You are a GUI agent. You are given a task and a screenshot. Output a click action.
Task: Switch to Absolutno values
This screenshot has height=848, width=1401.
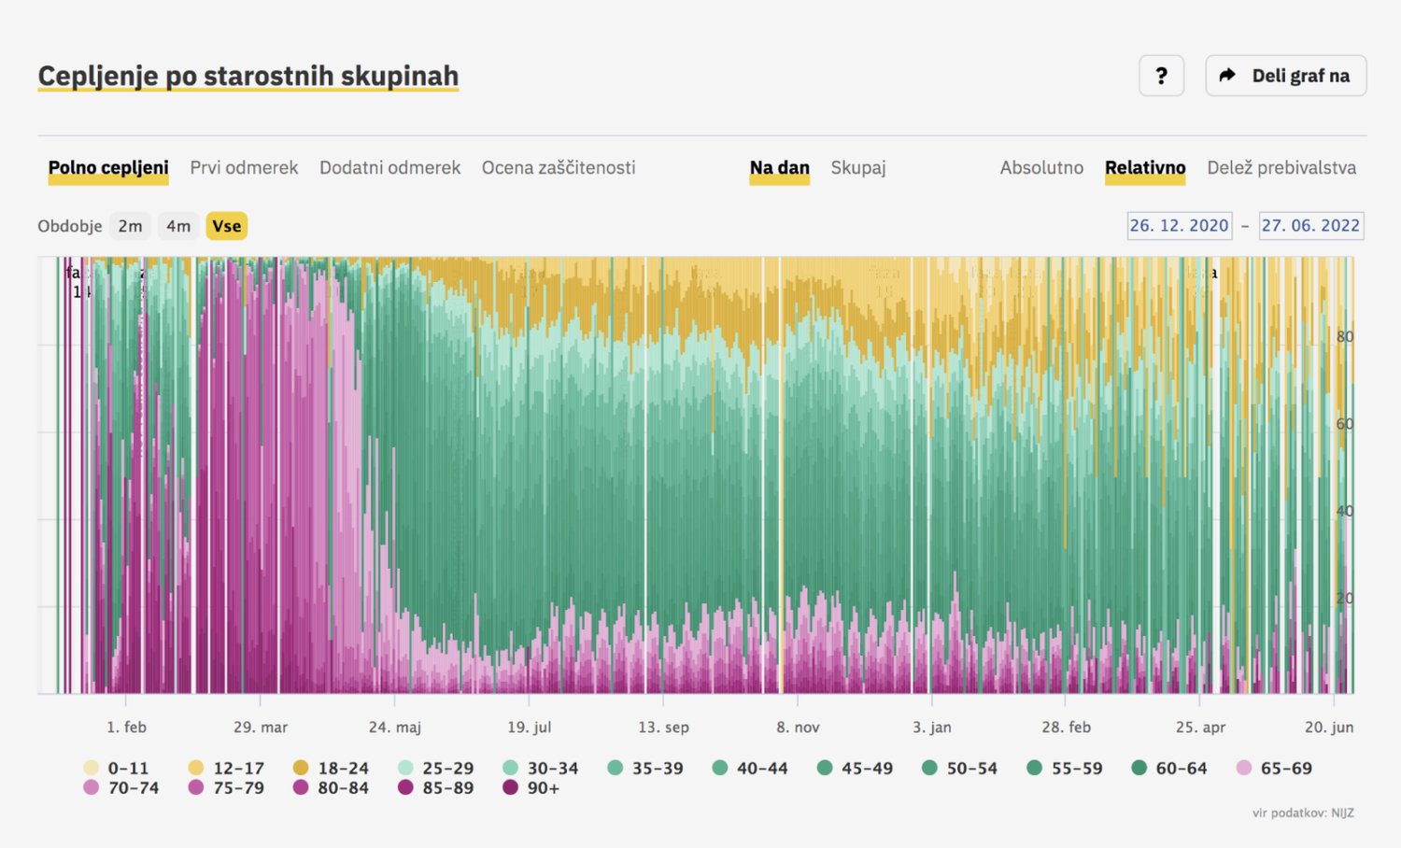coord(1041,168)
